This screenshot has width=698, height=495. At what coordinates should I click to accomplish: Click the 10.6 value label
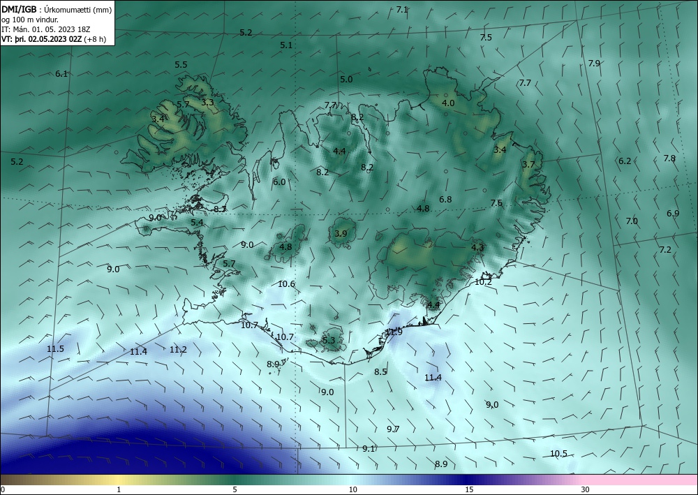tap(286, 284)
